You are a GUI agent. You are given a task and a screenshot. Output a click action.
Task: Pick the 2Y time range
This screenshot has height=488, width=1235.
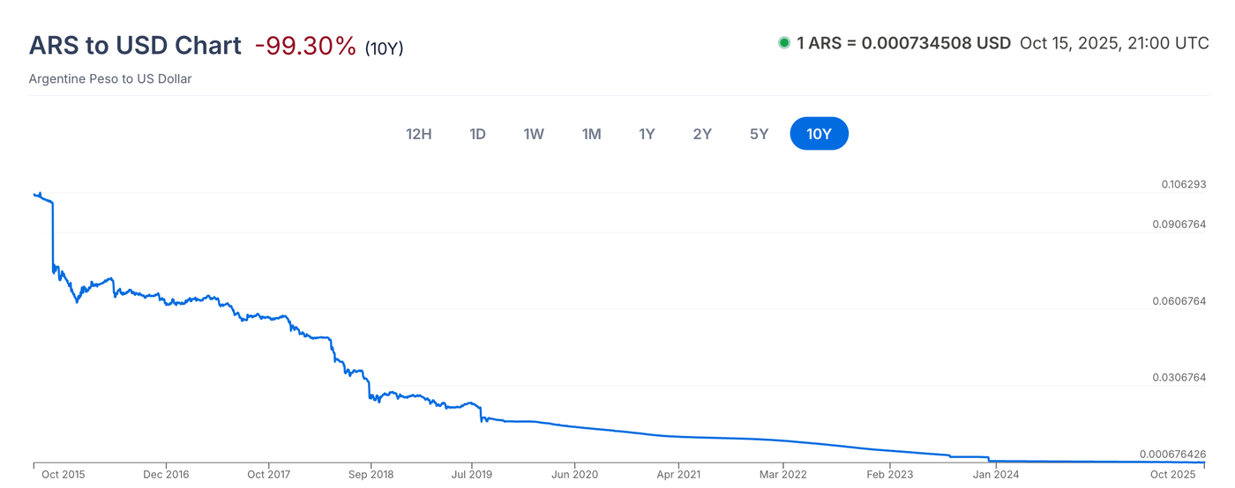pyautogui.click(x=702, y=134)
